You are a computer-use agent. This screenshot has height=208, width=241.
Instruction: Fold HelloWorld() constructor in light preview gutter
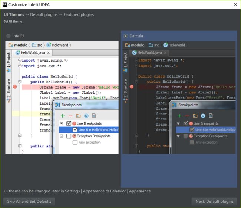[x=20, y=82]
